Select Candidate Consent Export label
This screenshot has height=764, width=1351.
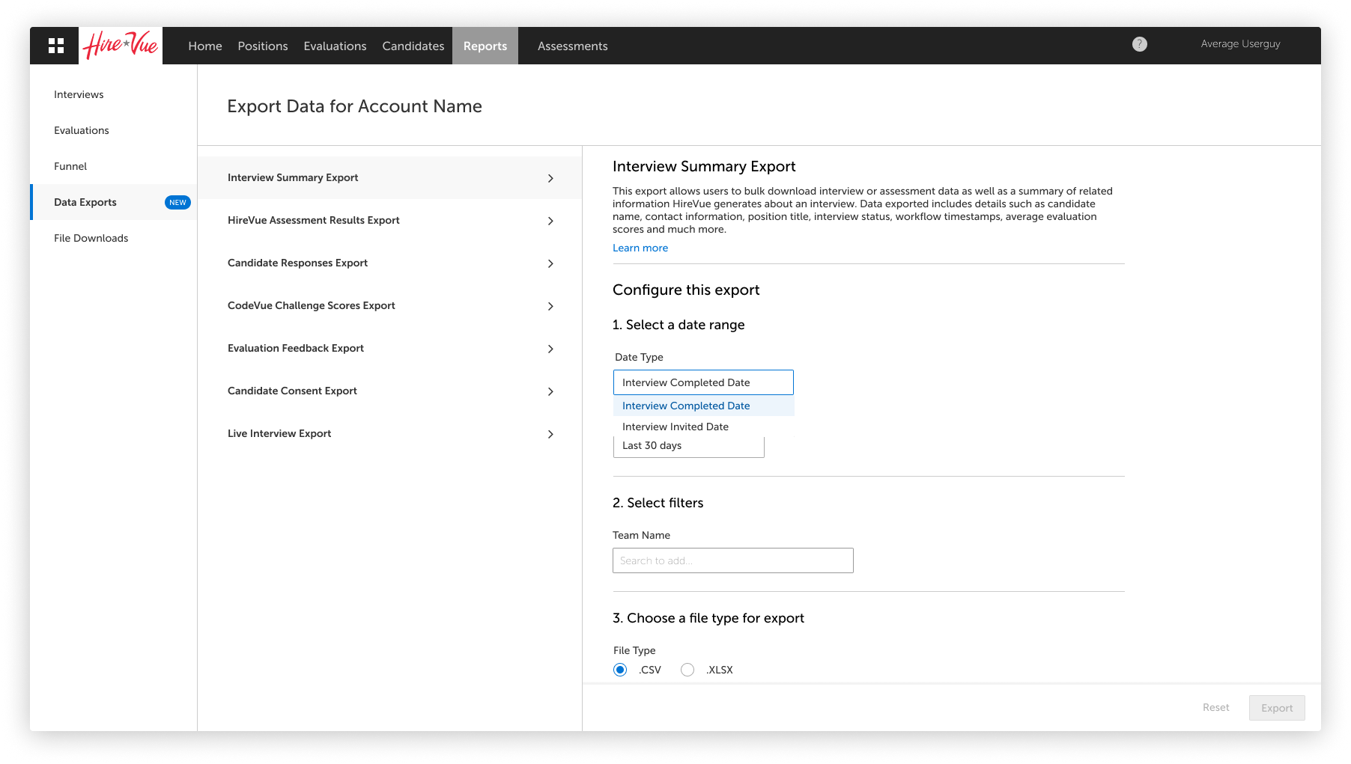point(292,391)
